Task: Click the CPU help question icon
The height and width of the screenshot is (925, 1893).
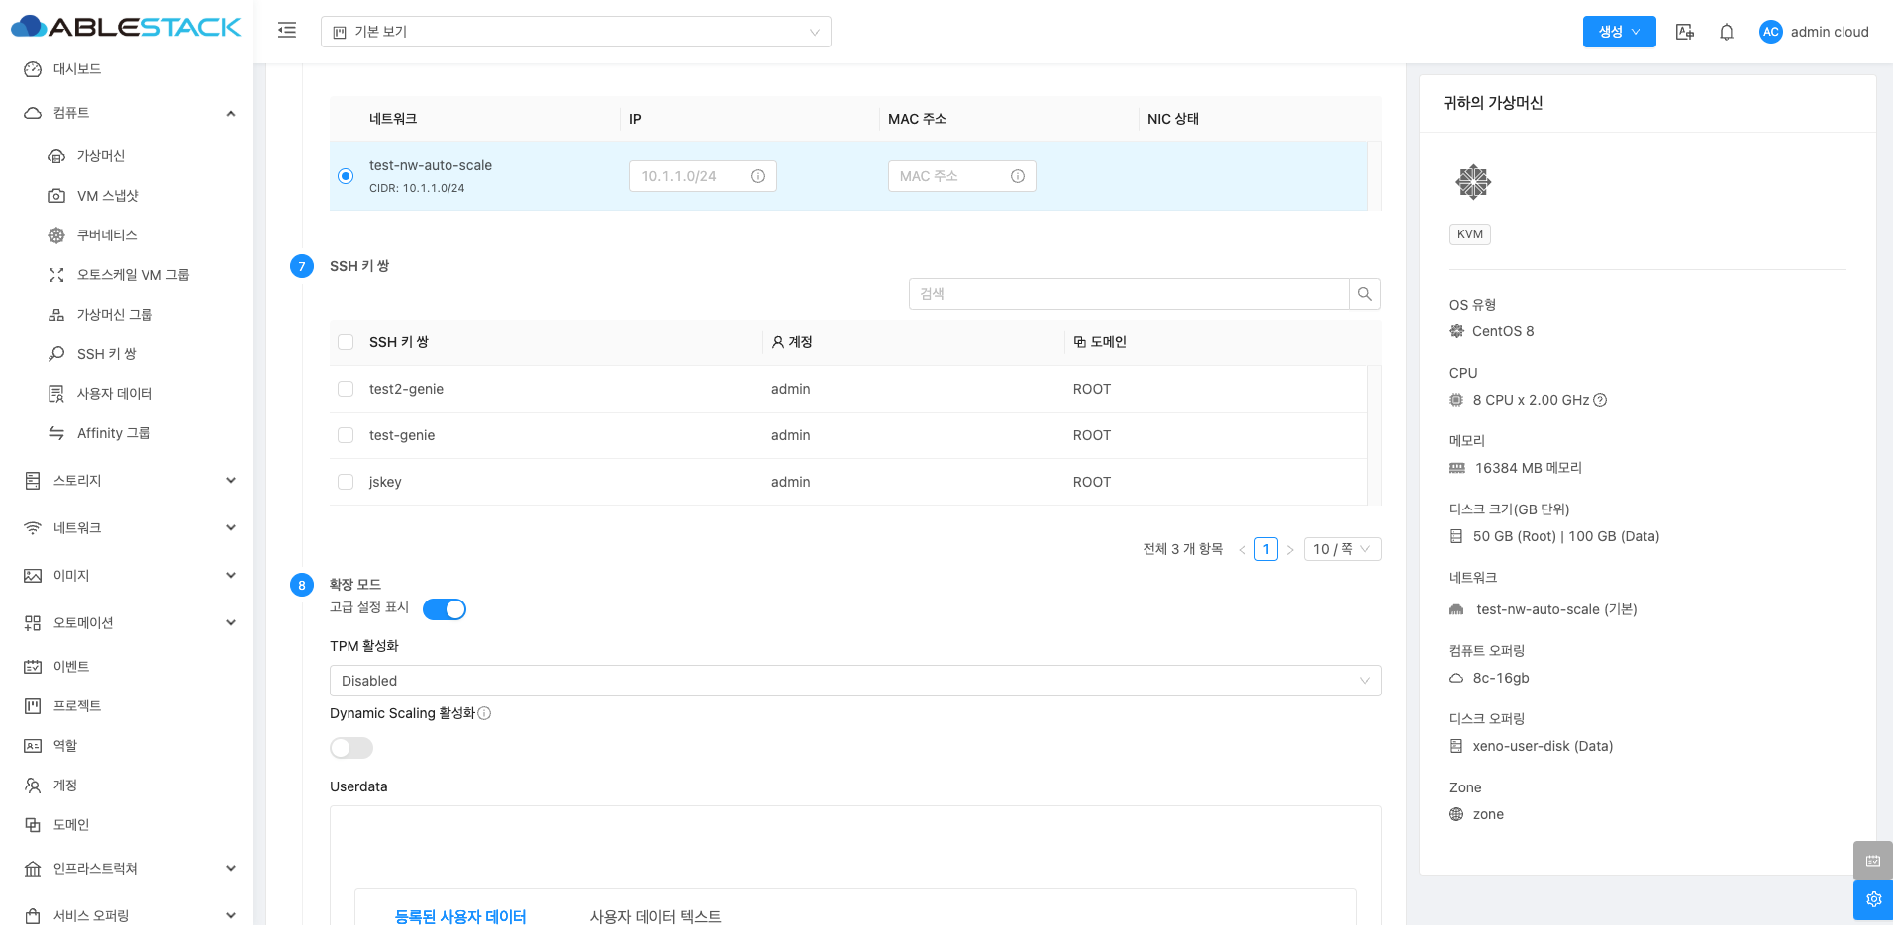Action: 1599,400
